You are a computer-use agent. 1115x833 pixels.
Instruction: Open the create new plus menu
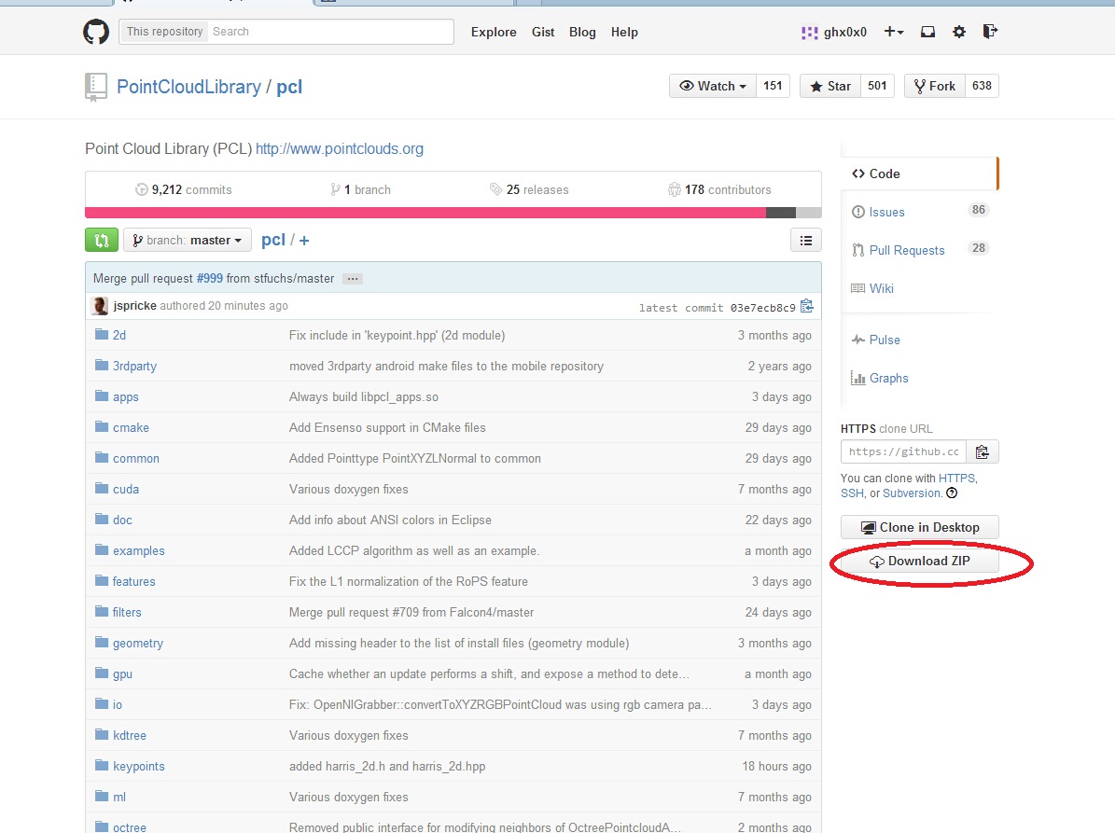click(x=894, y=32)
